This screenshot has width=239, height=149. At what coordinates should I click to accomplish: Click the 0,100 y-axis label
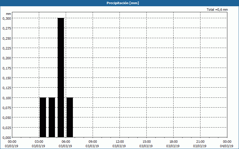pyautogui.click(x=7, y=98)
